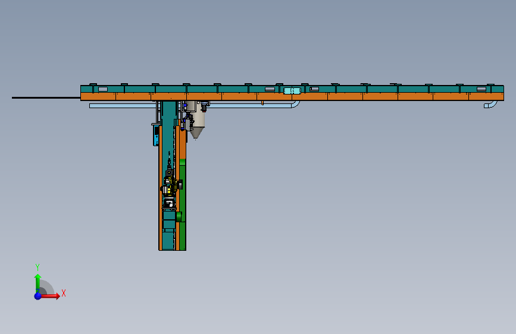Select the light cyan connector plate on the beam
The width and height of the screenshot is (516, 334).
point(292,91)
